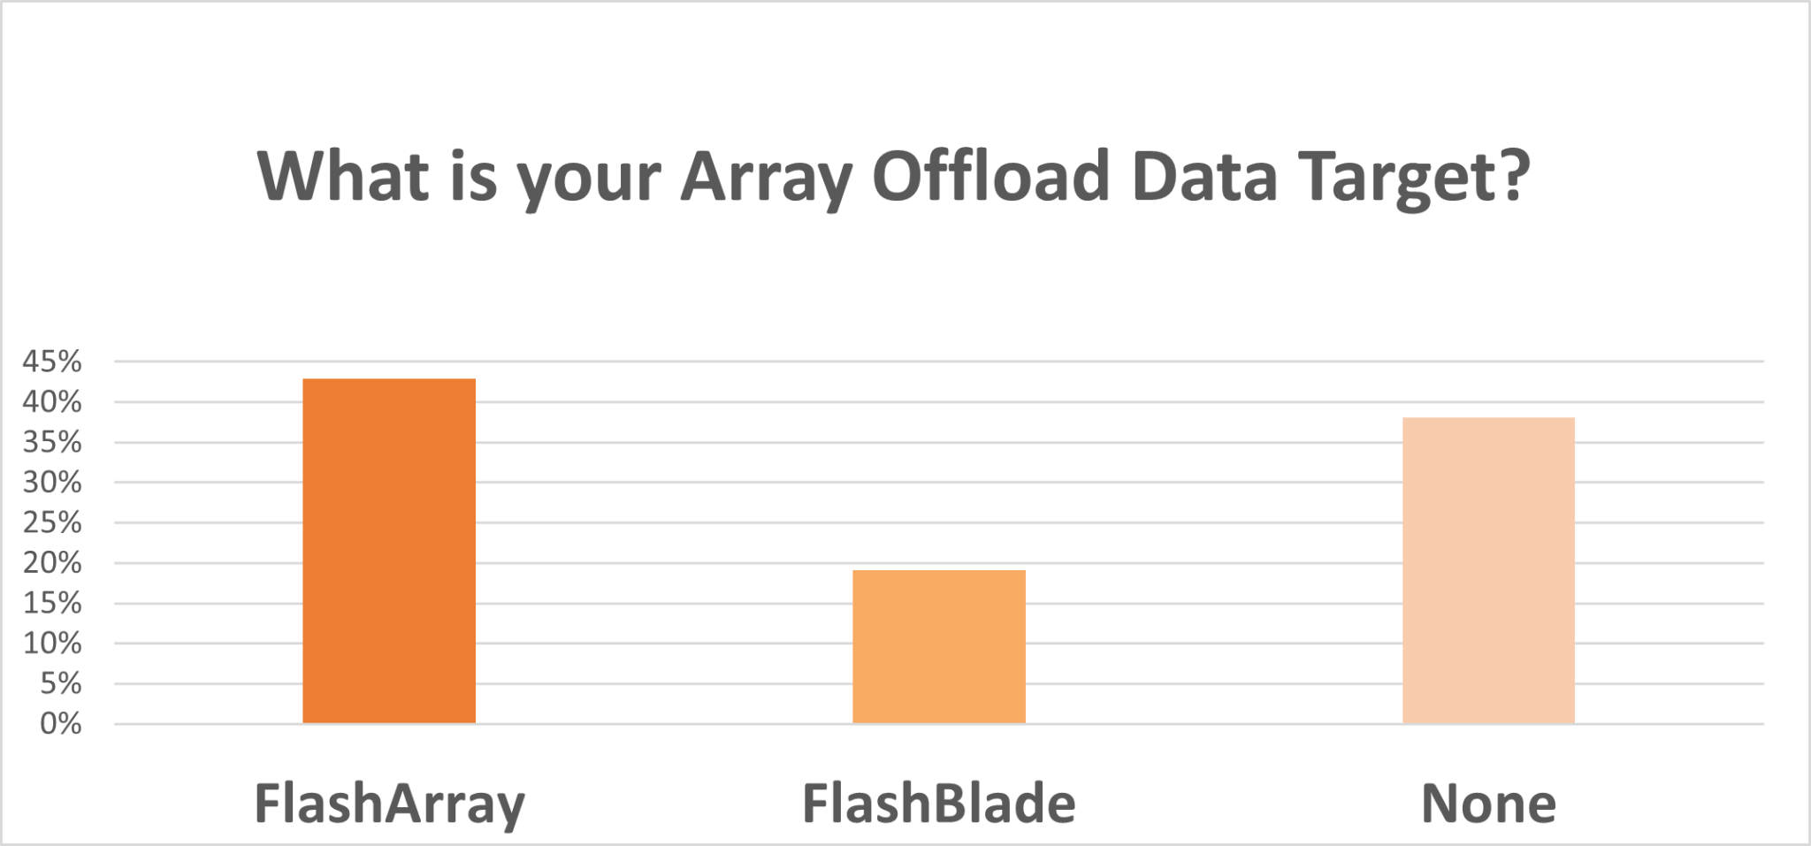Viewport: 1811px width, 846px height.
Task: Click the 10% axis label
Action: [x=52, y=643]
